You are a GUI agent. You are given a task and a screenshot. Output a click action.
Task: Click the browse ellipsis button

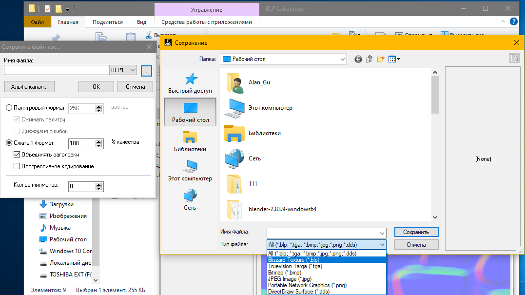pos(146,71)
